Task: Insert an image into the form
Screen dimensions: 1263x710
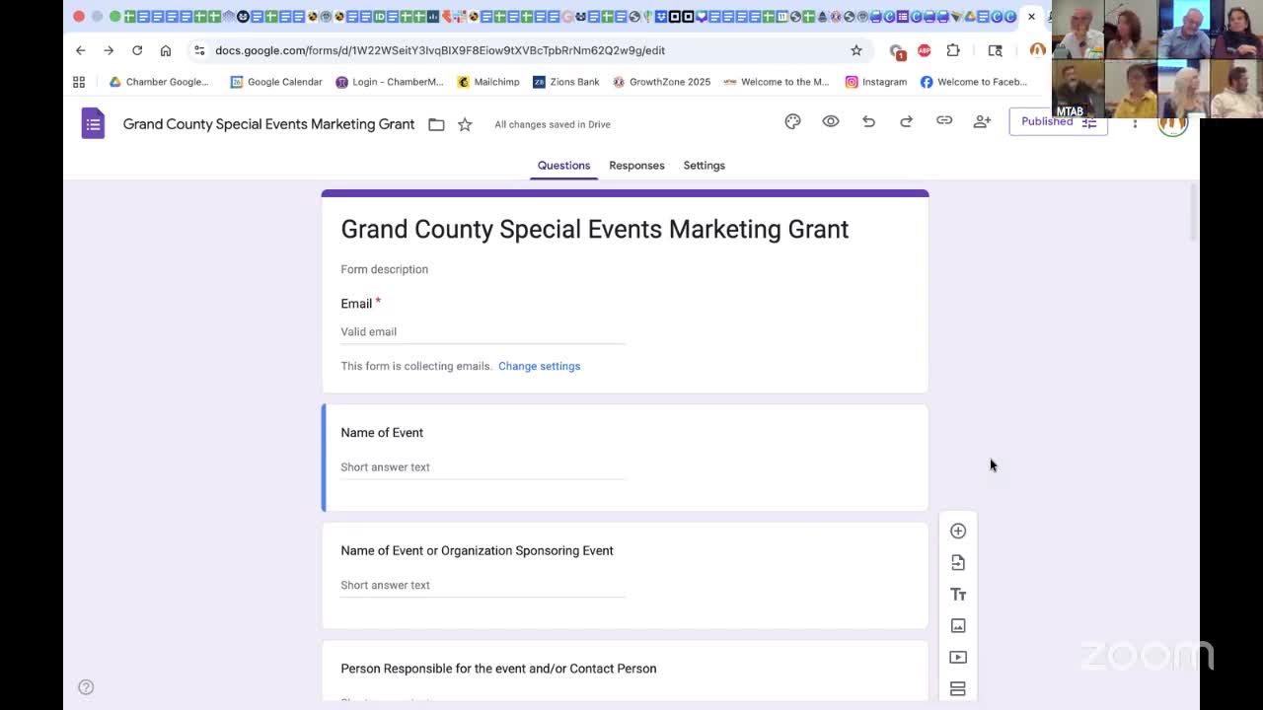Action: click(x=957, y=625)
